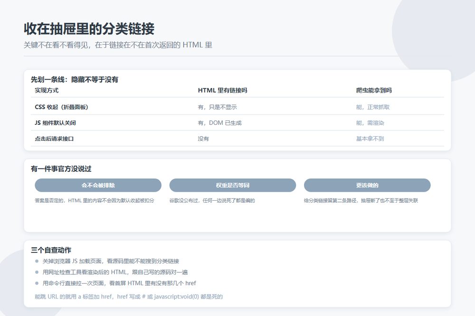
Task: Click the cell 有，只是不显示
Action: coord(217,107)
